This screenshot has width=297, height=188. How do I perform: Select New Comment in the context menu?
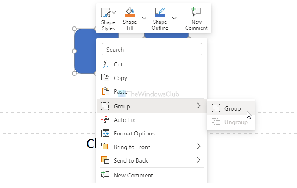pyautogui.click(x=133, y=175)
